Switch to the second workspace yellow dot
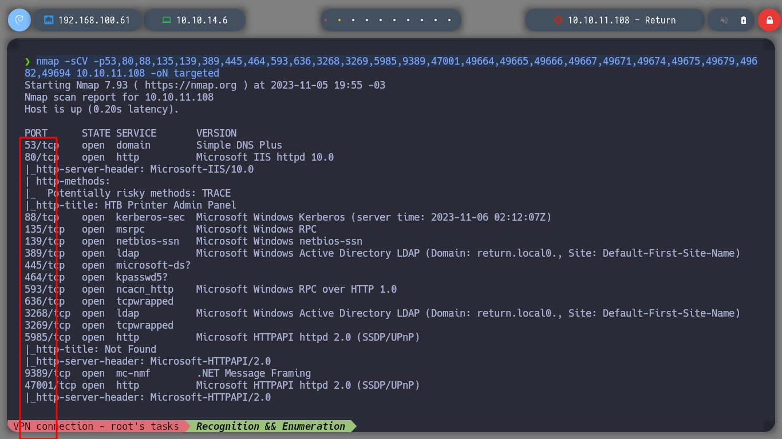Viewport: 782px width, 439px height. tap(339, 20)
